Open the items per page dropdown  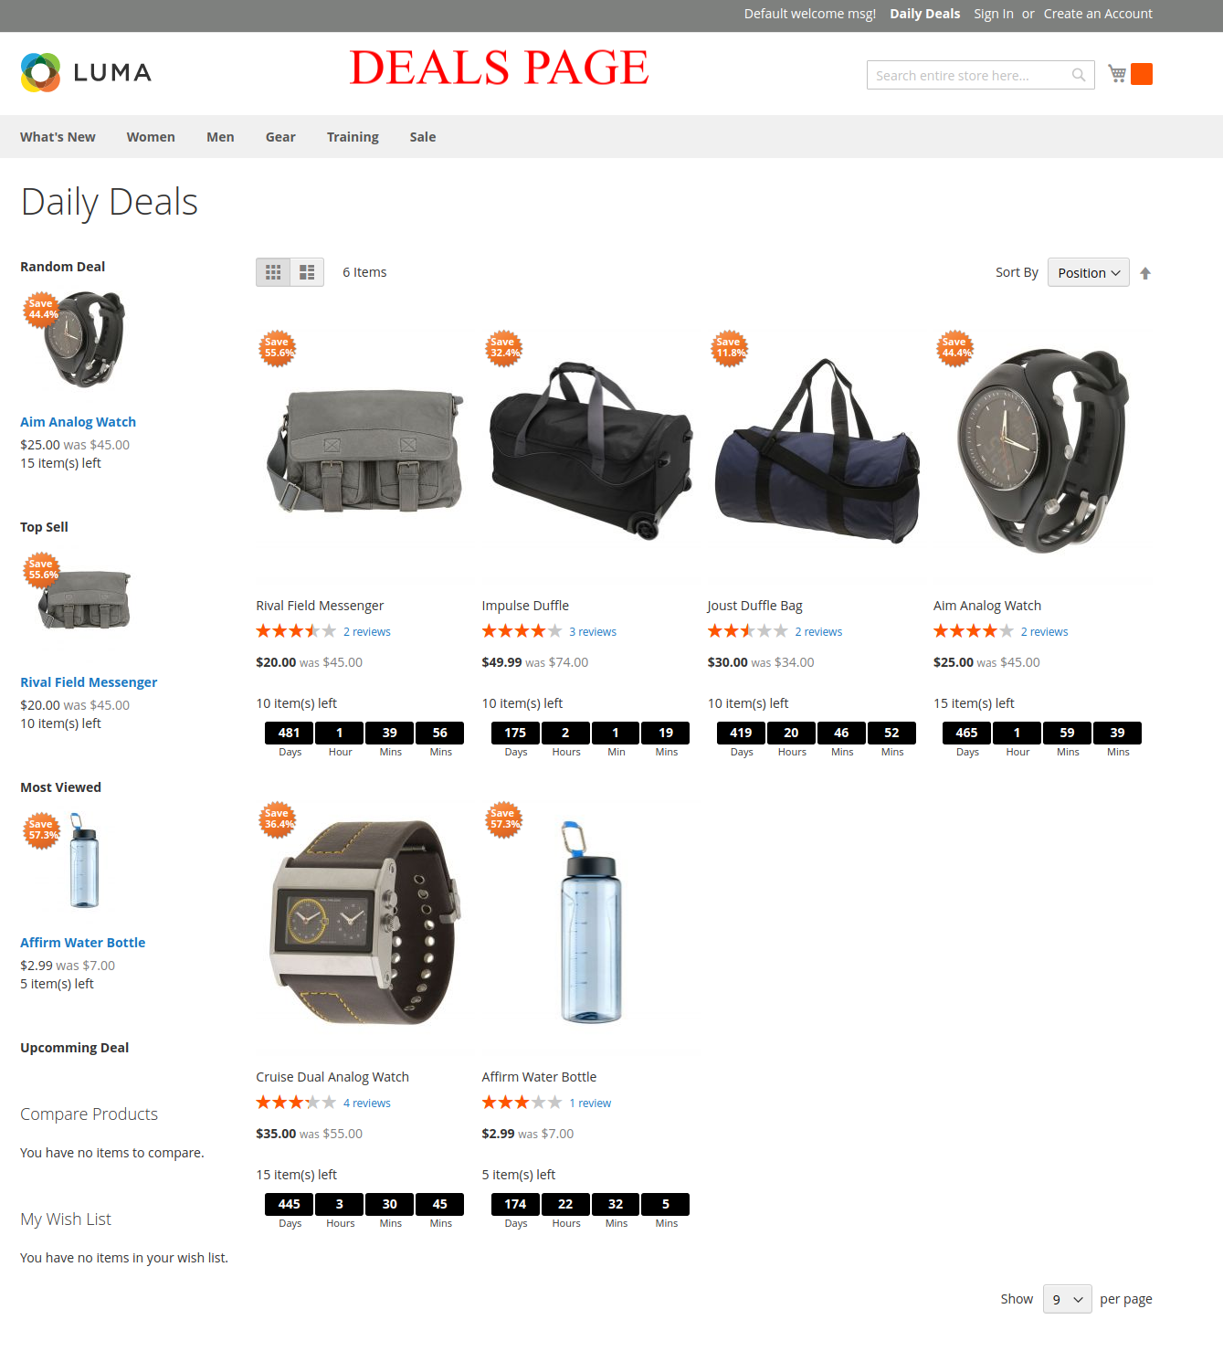tap(1068, 1299)
